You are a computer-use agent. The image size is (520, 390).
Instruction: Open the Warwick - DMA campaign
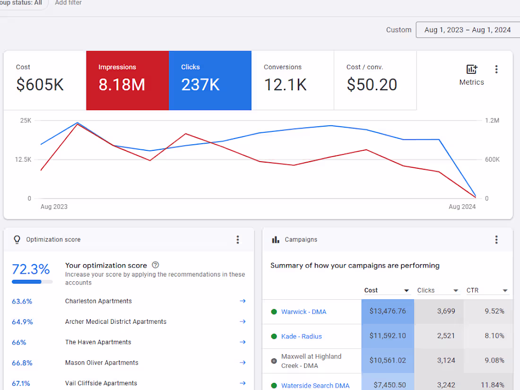coord(303,312)
